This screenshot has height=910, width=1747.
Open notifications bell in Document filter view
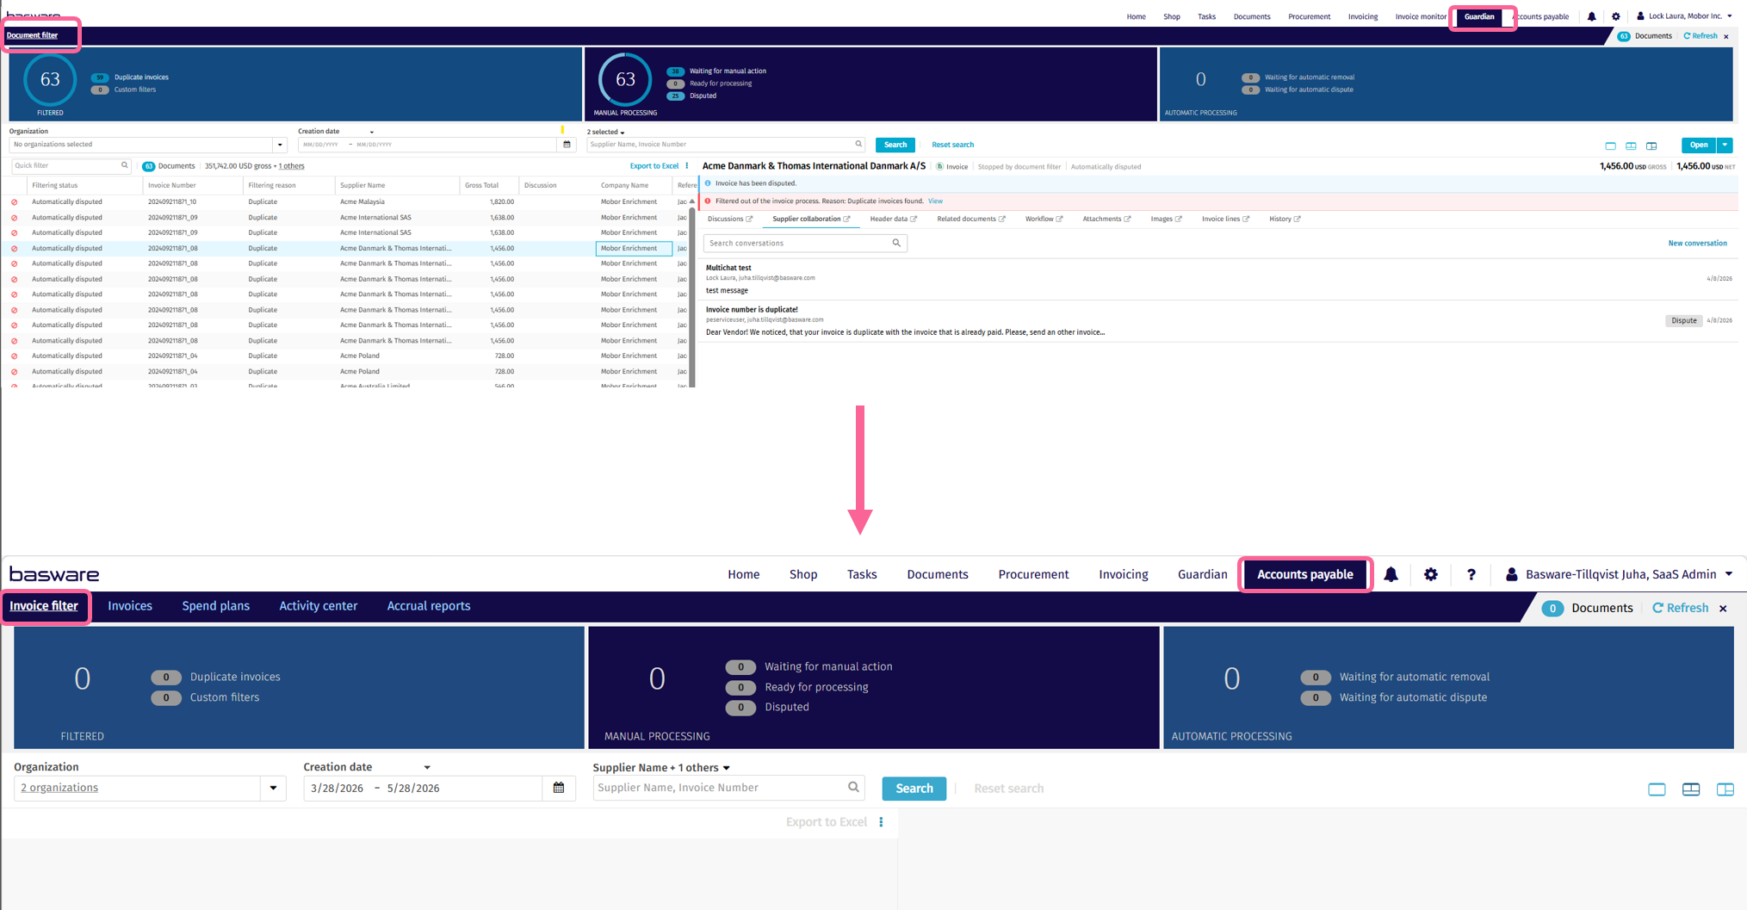pyautogui.click(x=1591, y=16)
